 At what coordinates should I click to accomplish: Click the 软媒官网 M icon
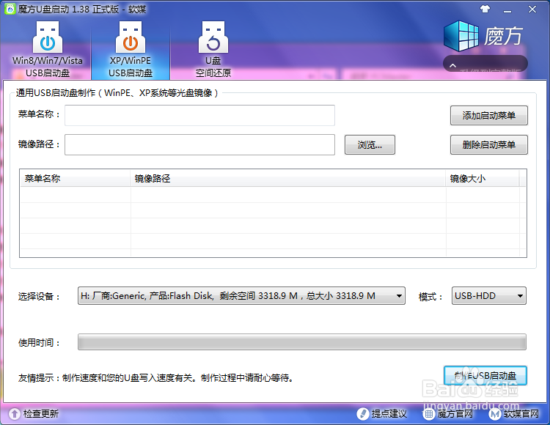click(495, 414)
